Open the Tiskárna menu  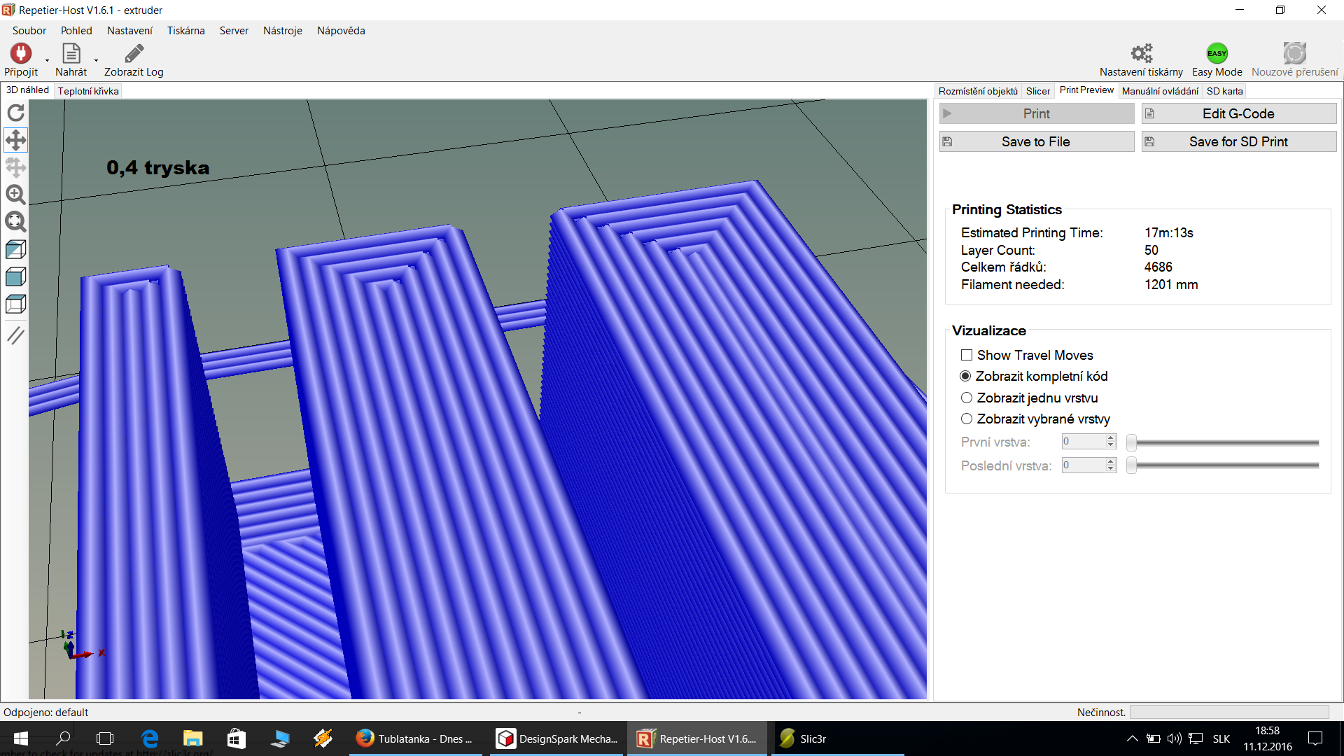point(185,31)
